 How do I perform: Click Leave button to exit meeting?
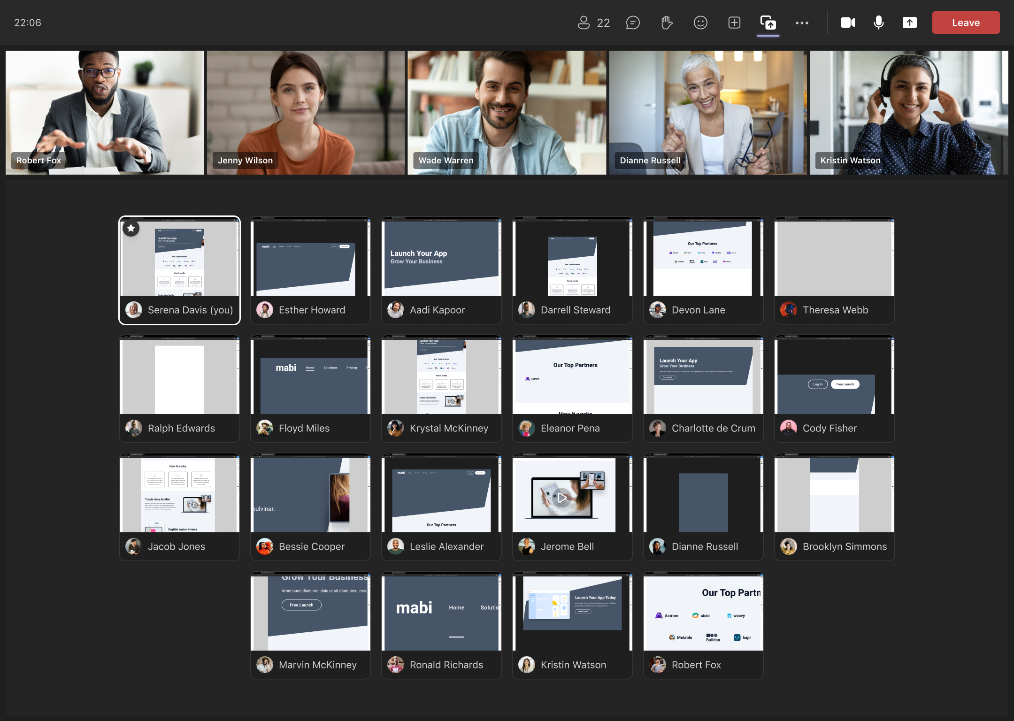tap(966, 22)
